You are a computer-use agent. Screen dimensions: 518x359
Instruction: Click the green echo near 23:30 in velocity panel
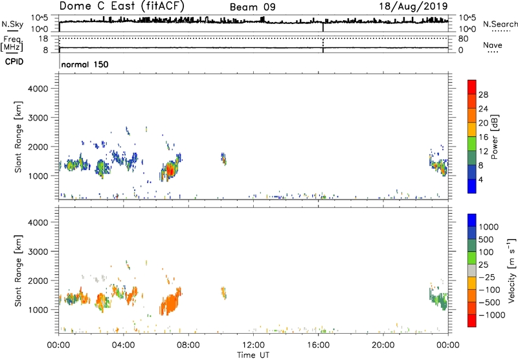pyautogui.click(x=440, y=299)
